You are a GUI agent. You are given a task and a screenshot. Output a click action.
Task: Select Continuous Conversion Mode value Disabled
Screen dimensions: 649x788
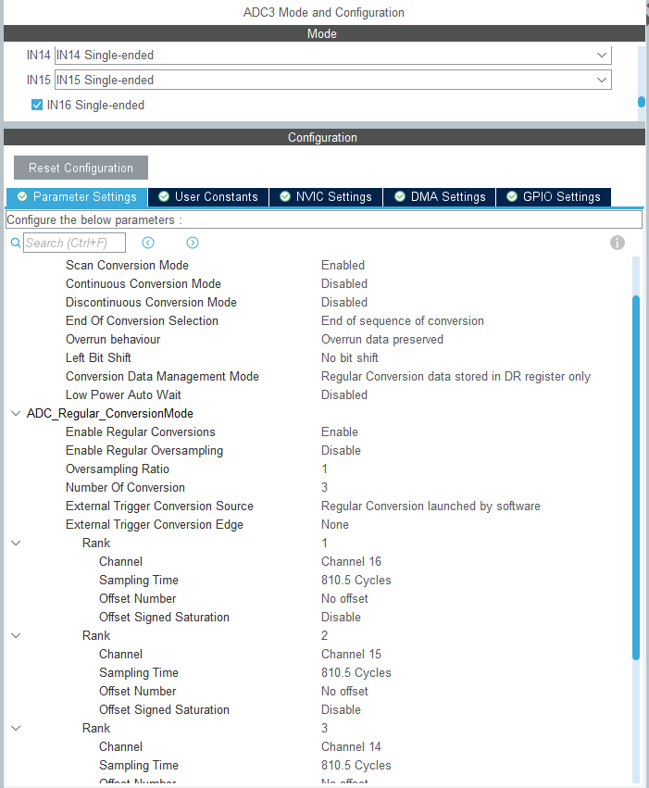(344, 283)
